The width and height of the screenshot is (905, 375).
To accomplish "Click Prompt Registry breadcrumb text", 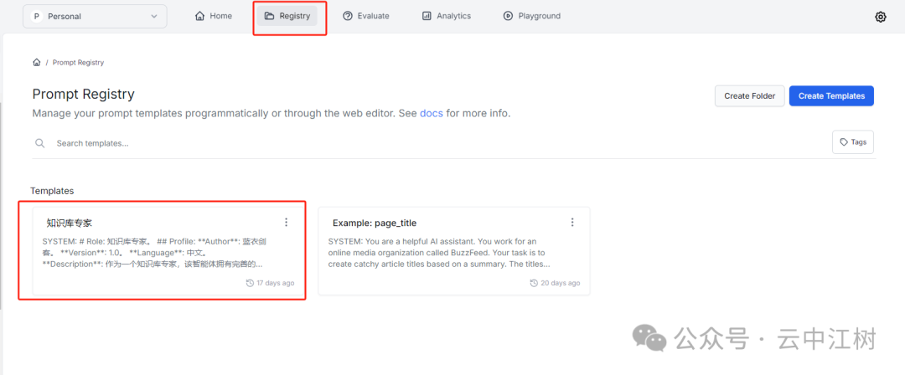I will coord(79,62).
